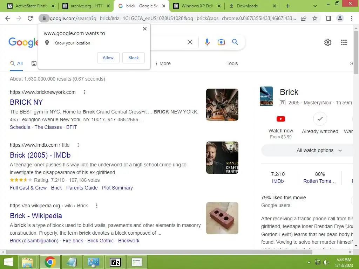The image size is (359, 269).
Task: Open Chrome side panel icon
Action: [329, 18]
